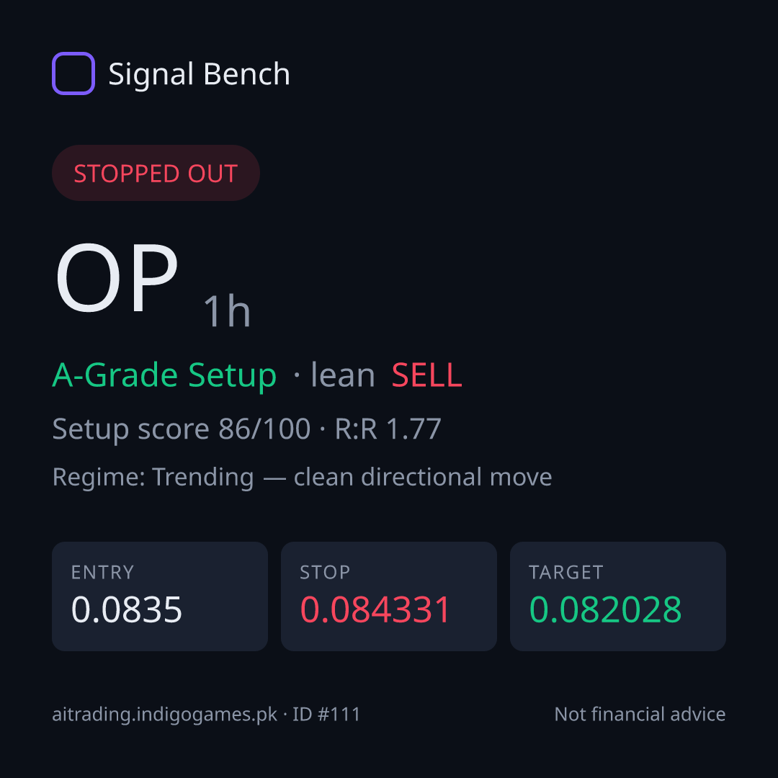Open the TARGET price card

tap(618, 596)
